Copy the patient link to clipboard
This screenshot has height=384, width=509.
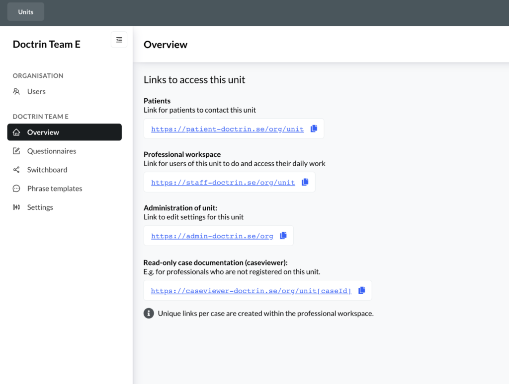coord(314,128)
